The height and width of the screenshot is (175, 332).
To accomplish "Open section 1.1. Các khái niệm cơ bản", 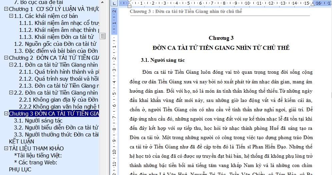I will pos(46,16).
